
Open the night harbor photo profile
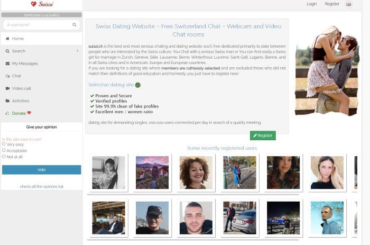point(283,218)
